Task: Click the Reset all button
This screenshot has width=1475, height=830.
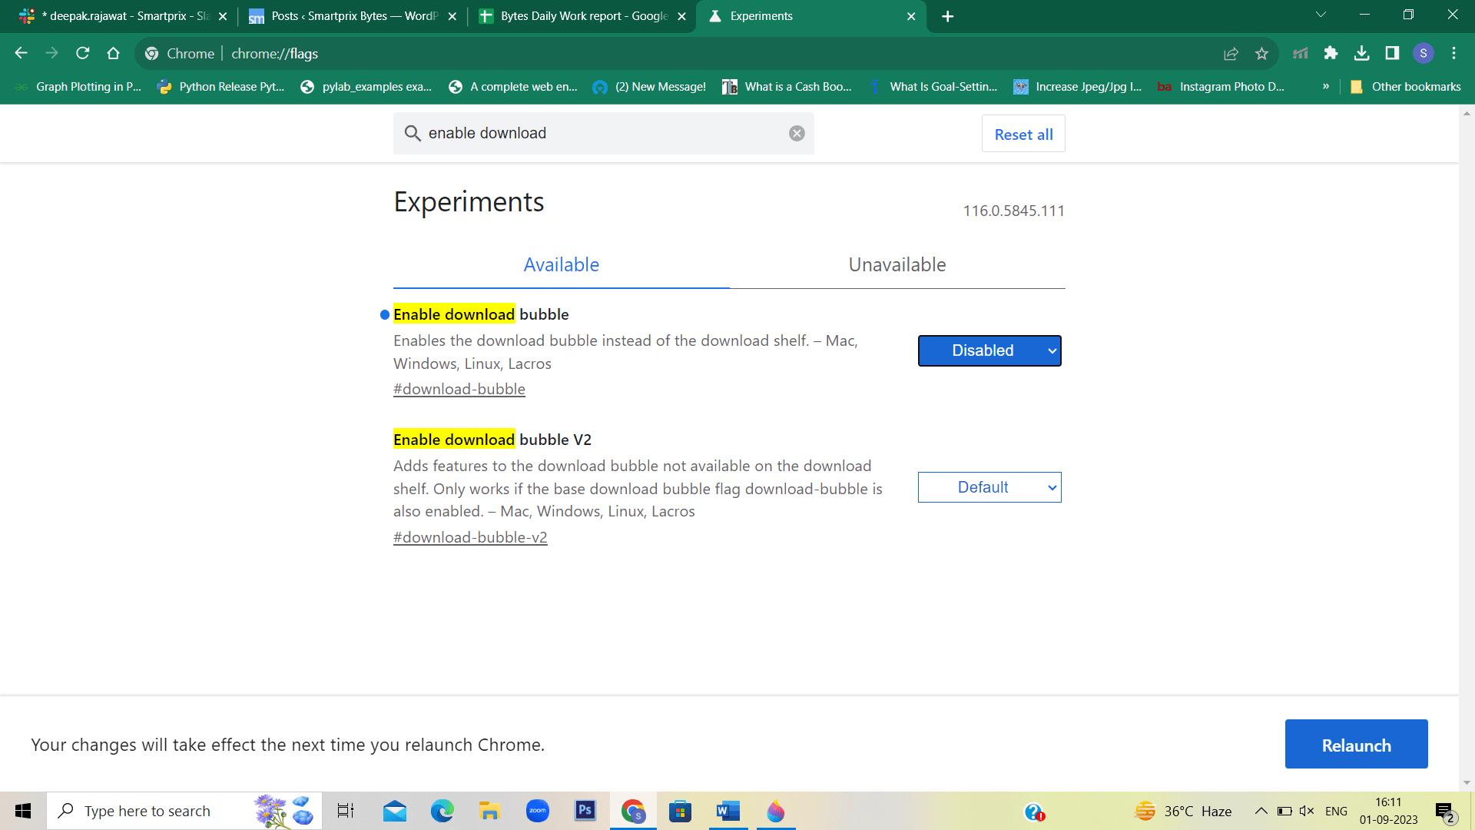Action: (x=1023, y=133)
